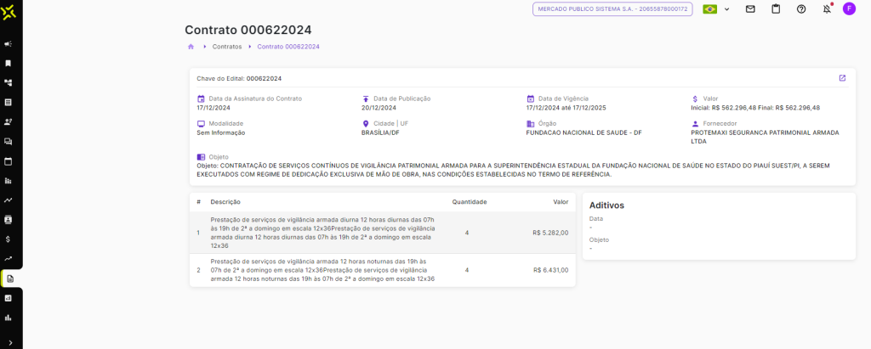
Task: Open the dollar sign sidebar icon
Action: point(9,239)
